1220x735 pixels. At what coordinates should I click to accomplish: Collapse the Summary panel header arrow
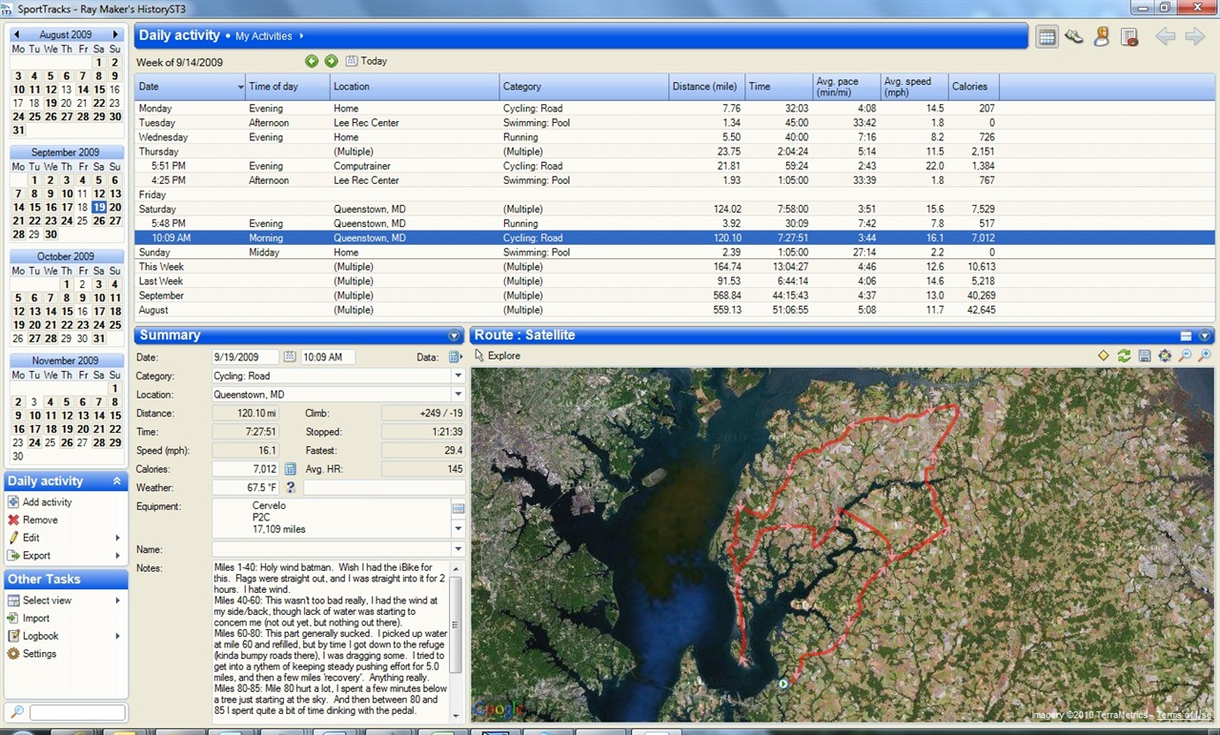454,336
